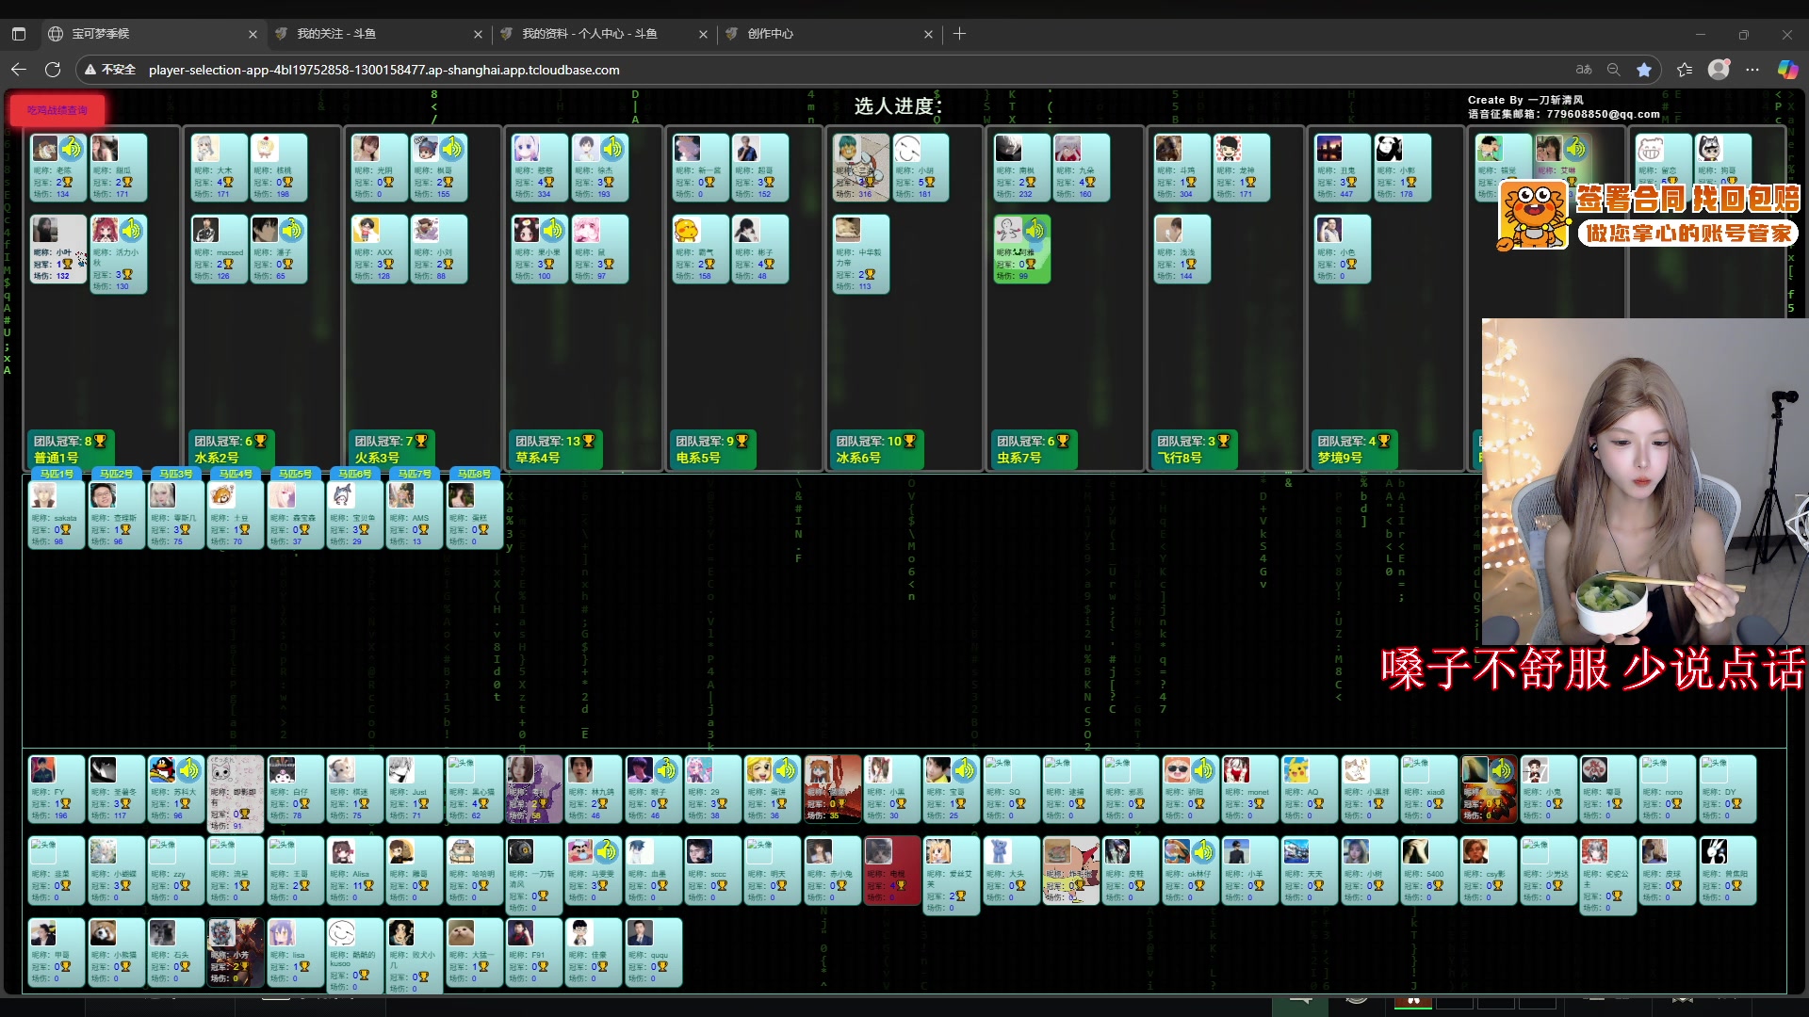
Task: Click the red 吃鸡战绩查询 button
Action: tap(57, 110)
